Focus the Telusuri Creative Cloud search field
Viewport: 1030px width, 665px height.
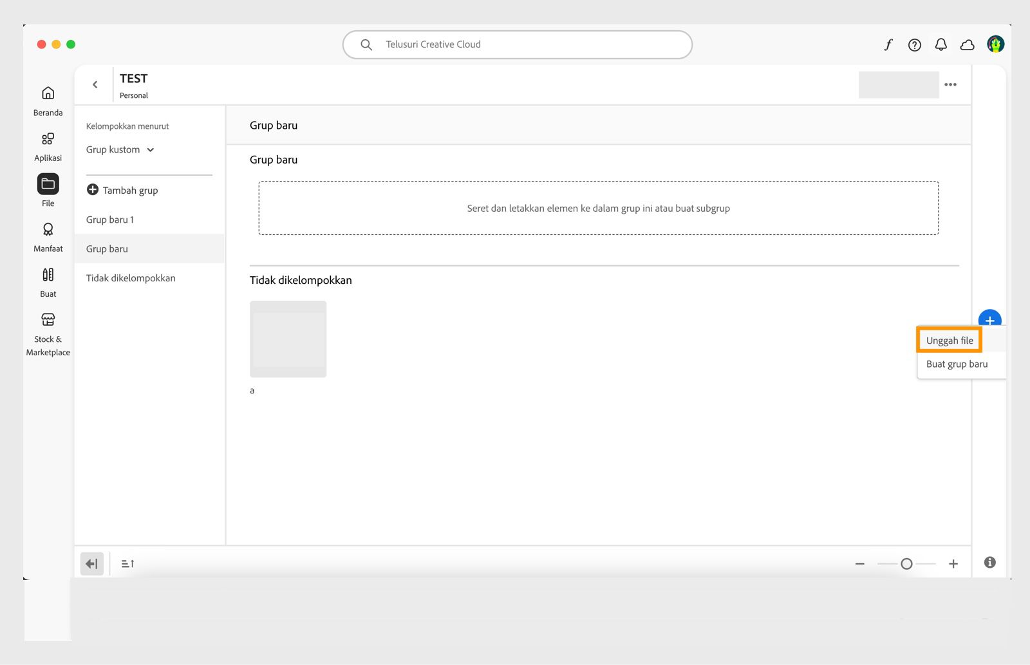pos(518,44)
